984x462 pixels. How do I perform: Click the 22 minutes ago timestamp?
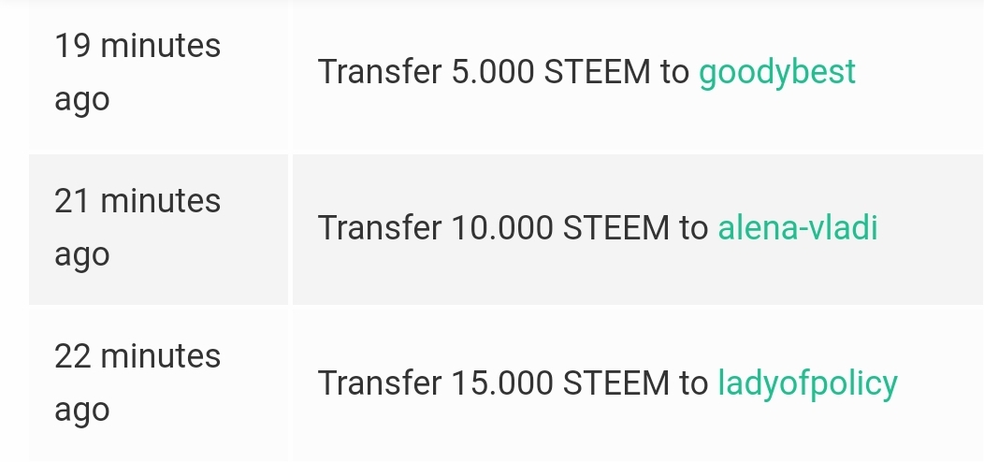click(137, 383)
